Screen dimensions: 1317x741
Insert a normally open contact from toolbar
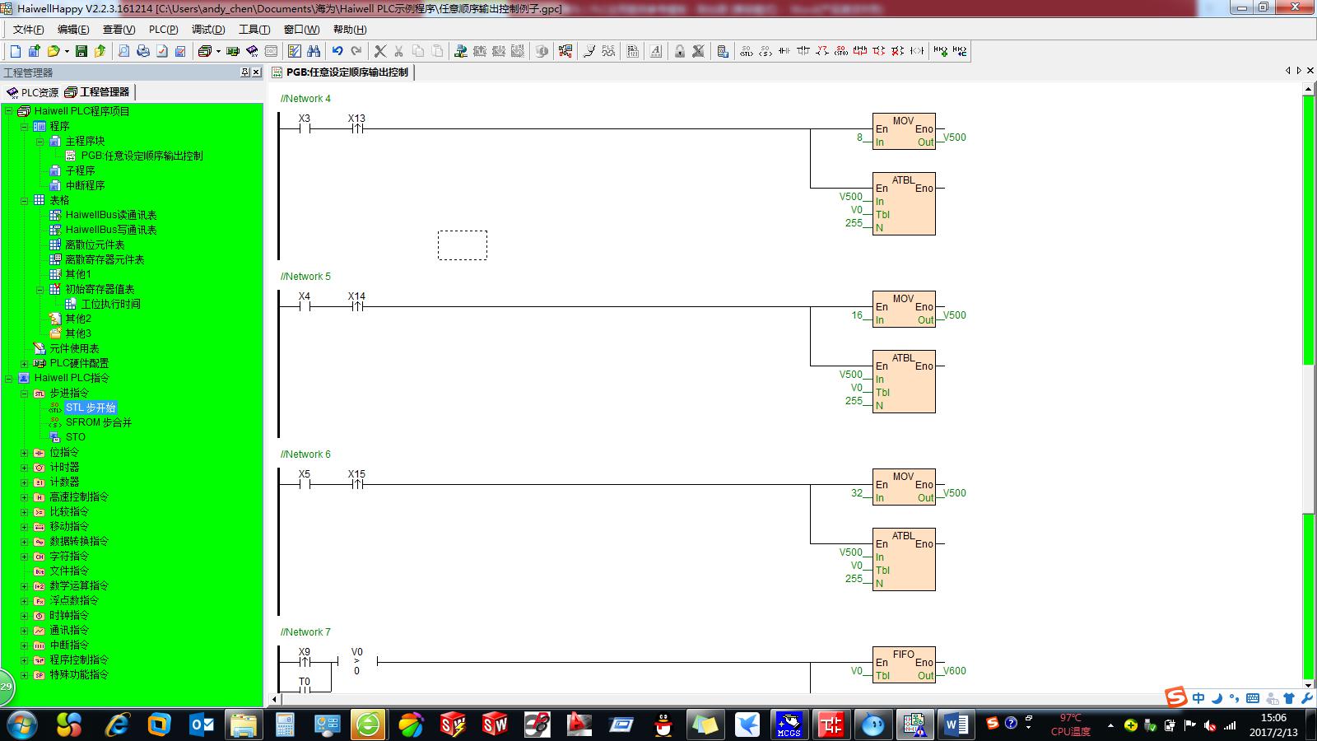784,51
